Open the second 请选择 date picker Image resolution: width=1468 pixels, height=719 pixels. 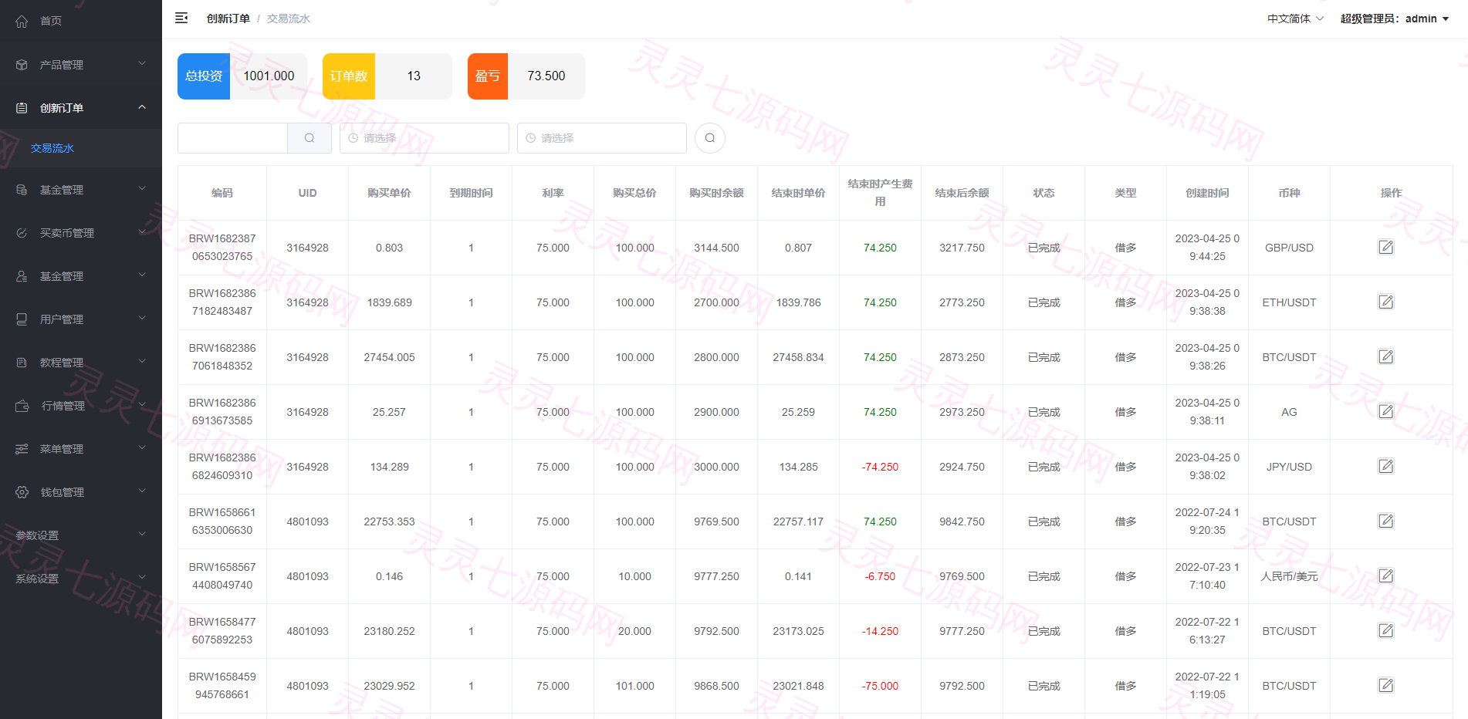pos(602,138)
